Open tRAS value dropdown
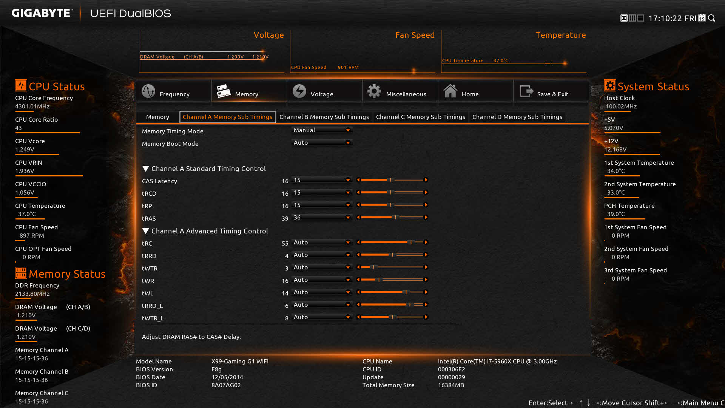The image size is (725, 408). pos(322,217)
